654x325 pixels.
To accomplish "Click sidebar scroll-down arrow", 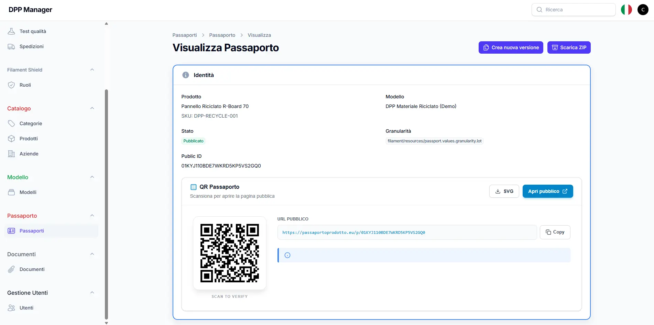I will 106,323.
